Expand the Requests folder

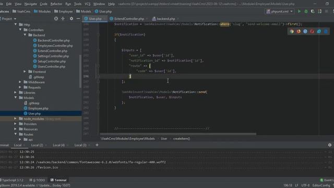point(20,87)
